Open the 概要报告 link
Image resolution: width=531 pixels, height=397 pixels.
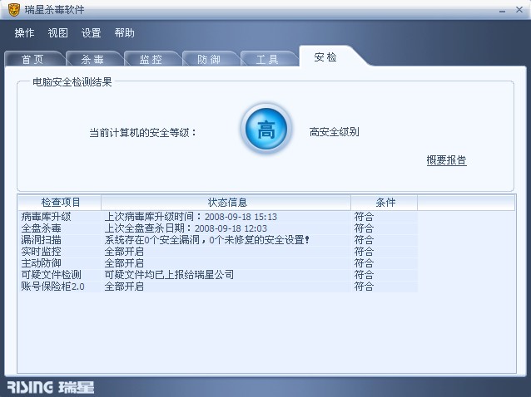(x=446, y=159)
